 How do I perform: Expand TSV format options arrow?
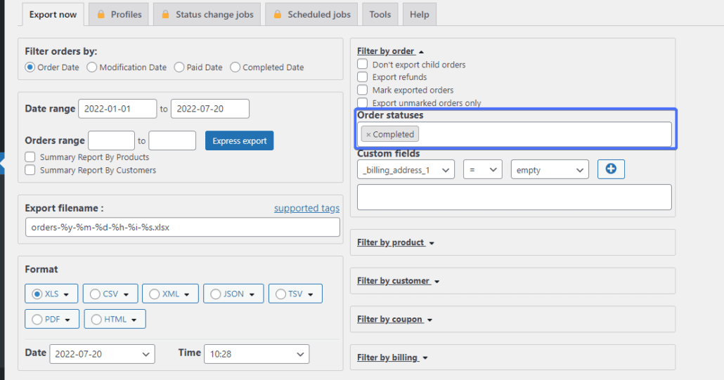point(311,294)
